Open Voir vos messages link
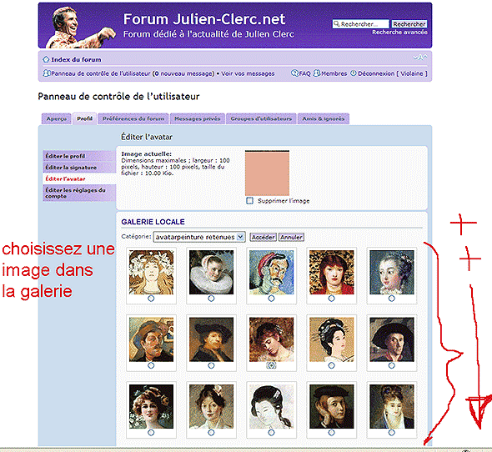 [x=248, y=73]
